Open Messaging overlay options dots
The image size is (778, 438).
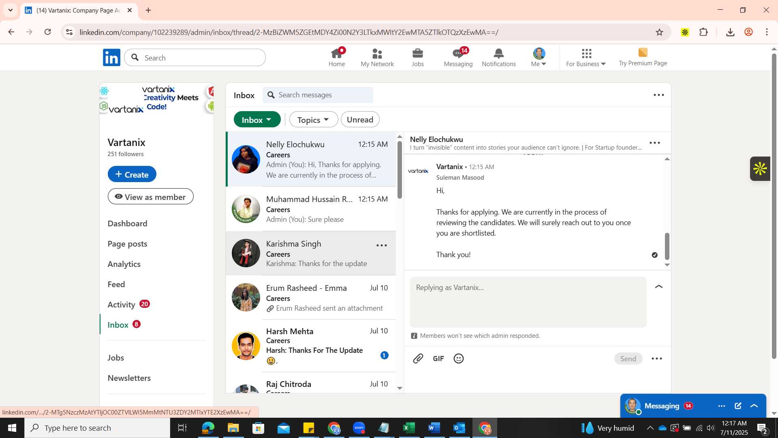point(722,406)
